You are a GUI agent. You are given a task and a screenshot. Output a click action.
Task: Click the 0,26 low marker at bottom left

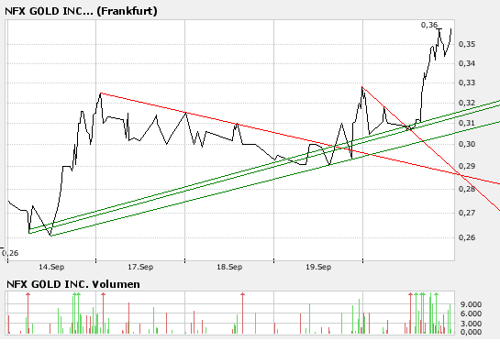point(10,253)
